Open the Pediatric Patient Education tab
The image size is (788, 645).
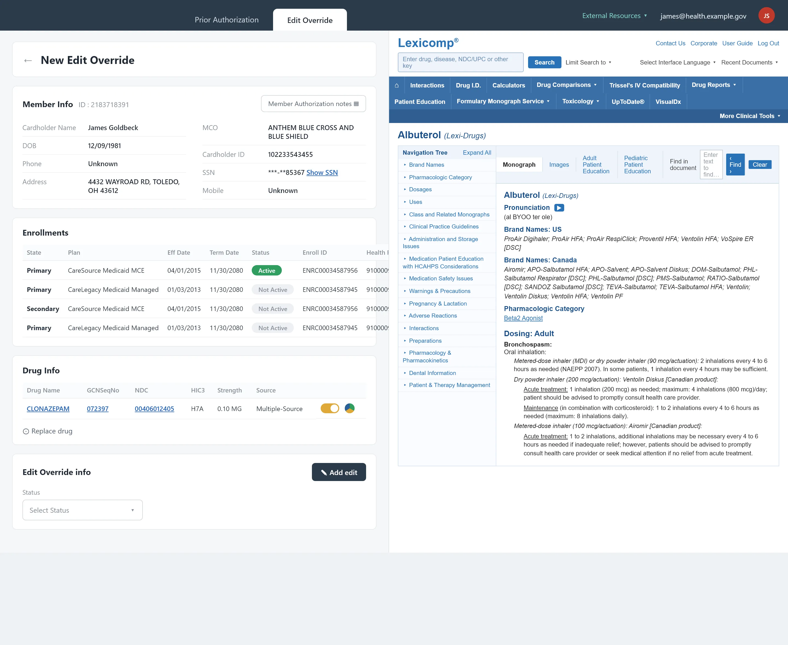(x=638, y=165)
